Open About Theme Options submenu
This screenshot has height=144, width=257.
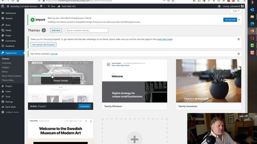coord(12,76)
